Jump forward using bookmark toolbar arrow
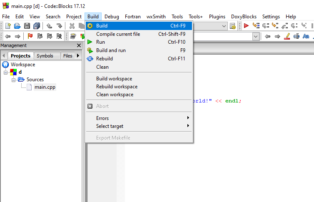Viewport: 314px width, 202px height. (17, 36)
